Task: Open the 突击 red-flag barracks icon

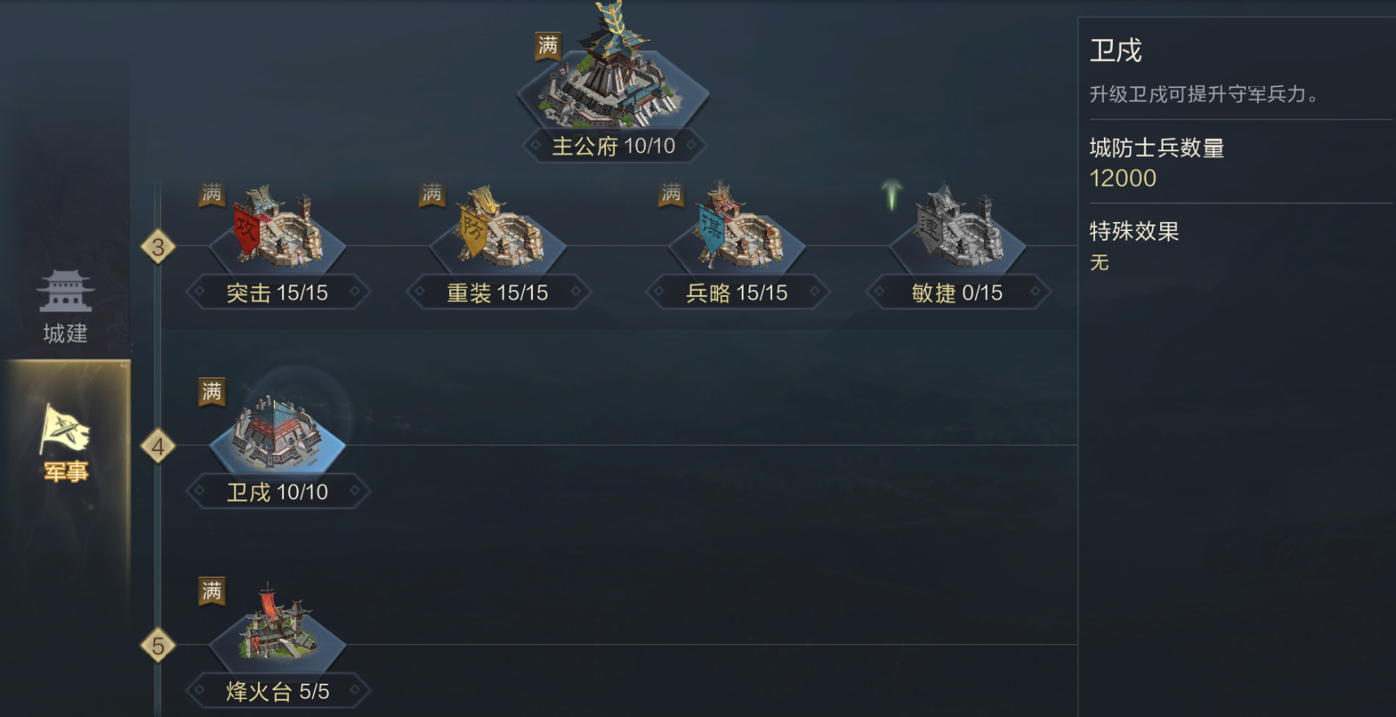Action: tap(277, 232)
